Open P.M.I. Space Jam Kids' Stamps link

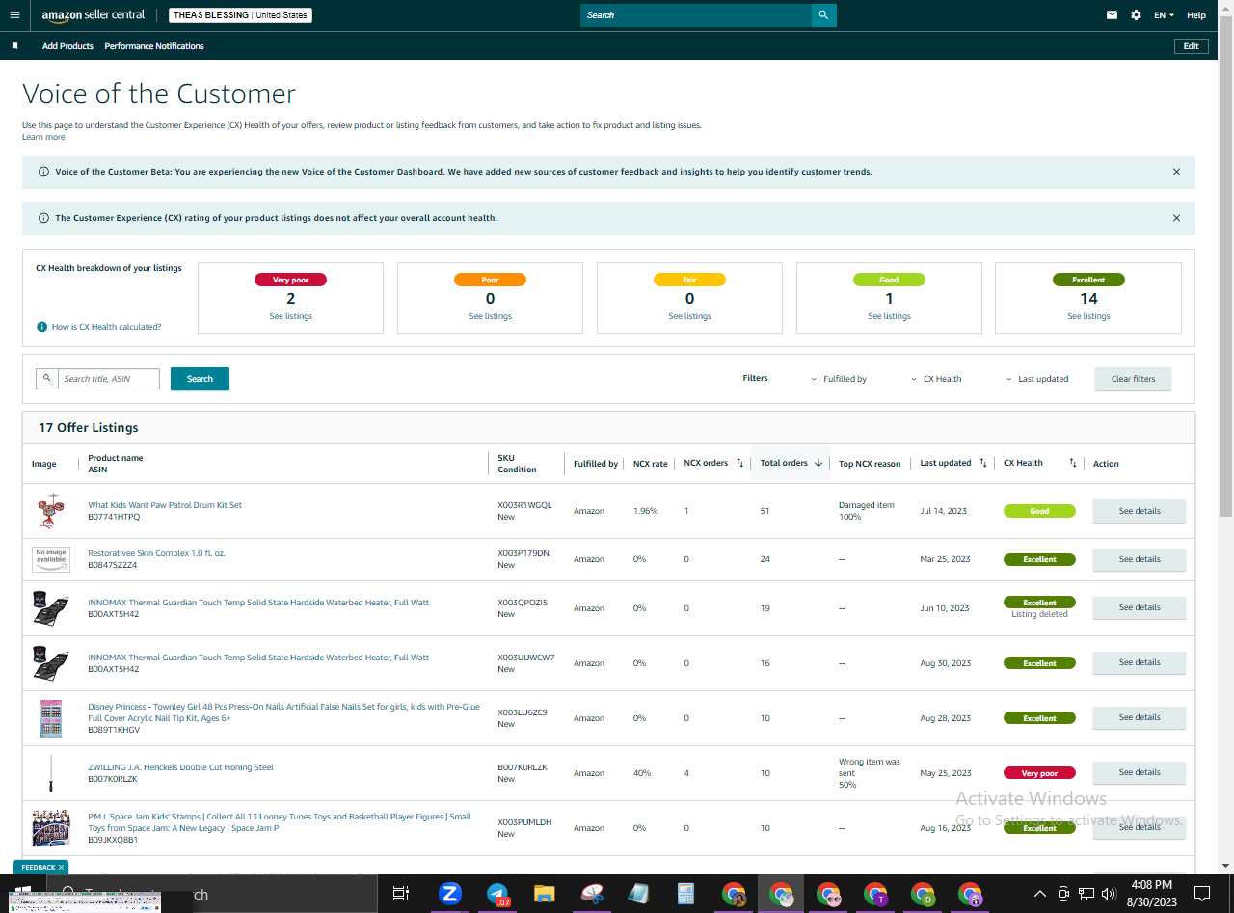click(x=280, y=822)
